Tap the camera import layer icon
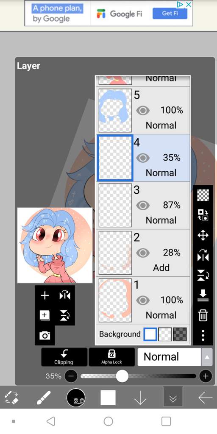Screen dimensions: 217x434 pos(45,336)
